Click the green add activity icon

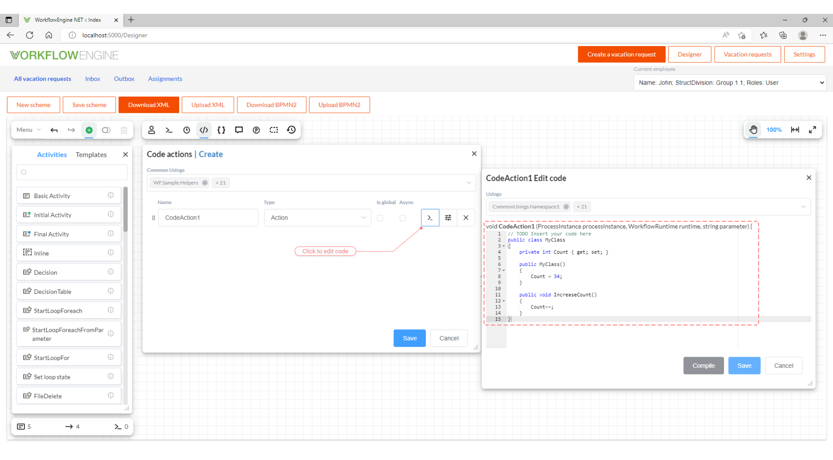click(x=89, y=130)
